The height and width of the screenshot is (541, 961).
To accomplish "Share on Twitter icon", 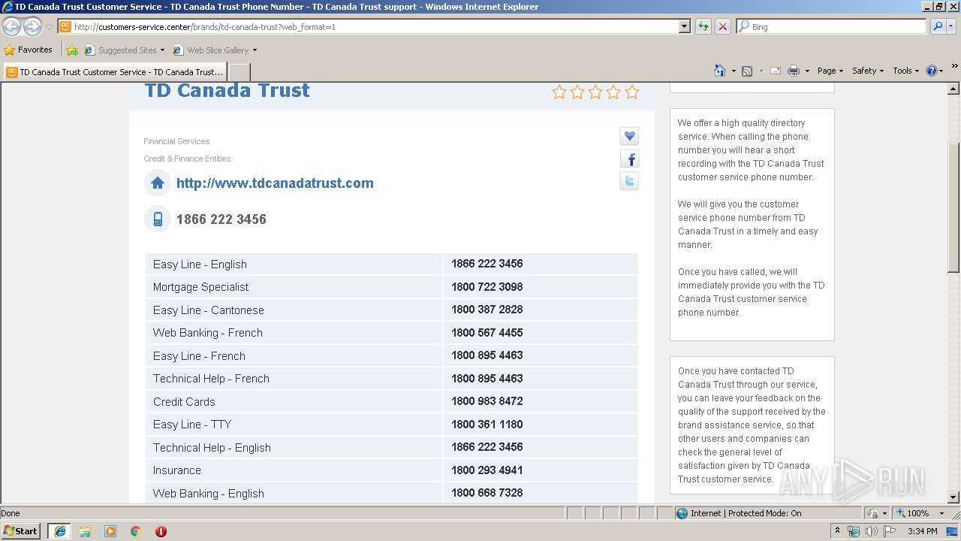I will click(629, 180).
